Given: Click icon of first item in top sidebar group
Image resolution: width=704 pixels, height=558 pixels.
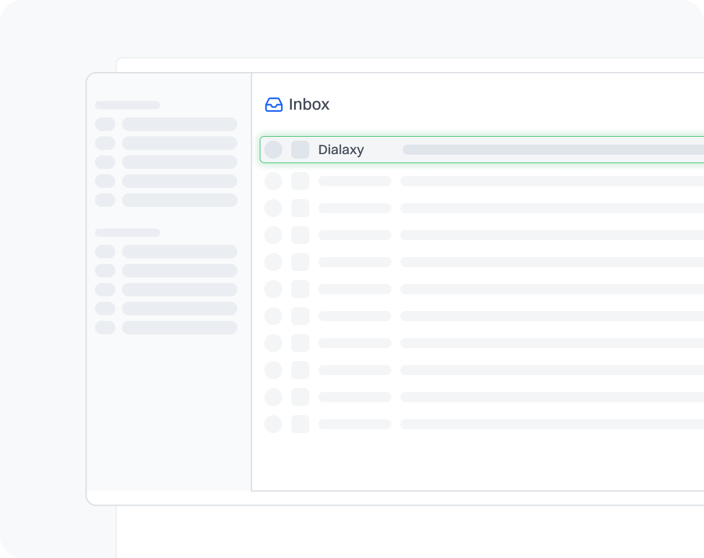Looking at the screenshot, I should 105,124.
